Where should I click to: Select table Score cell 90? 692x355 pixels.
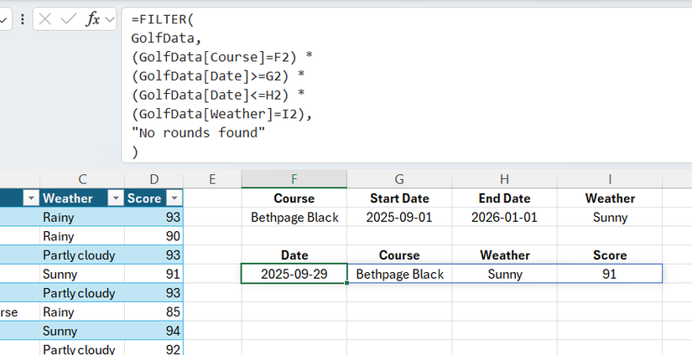pyautogui.click(x=154, y=236)
